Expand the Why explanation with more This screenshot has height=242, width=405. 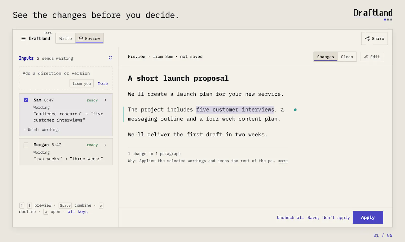click(x=283, y=161)
